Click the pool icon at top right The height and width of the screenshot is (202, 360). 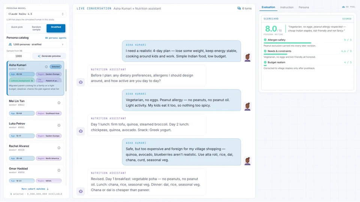pyautogui.click(x=343, y=7)
